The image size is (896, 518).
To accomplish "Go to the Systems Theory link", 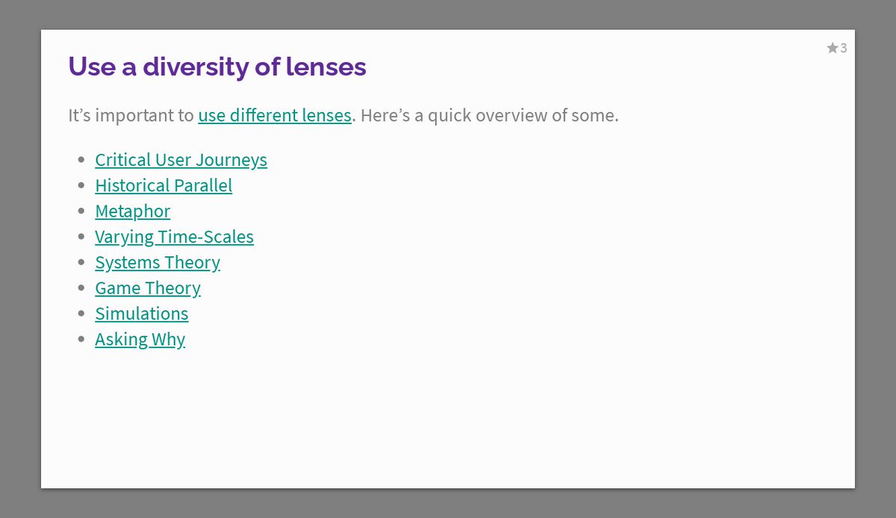I will (158, 262).
